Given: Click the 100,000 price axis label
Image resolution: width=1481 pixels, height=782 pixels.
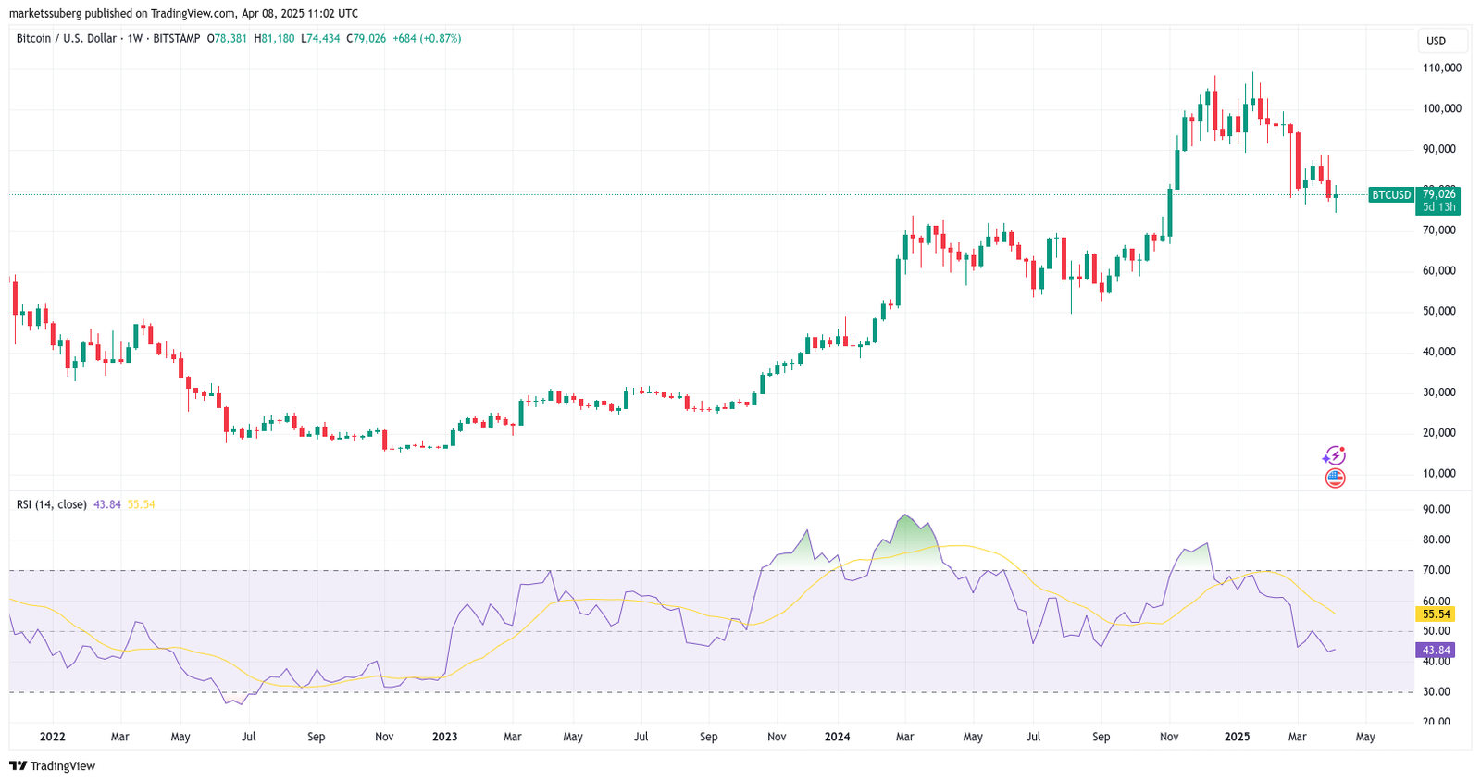Looking at the screenshot, I should pyautogui.click(x=1441, y=108).
